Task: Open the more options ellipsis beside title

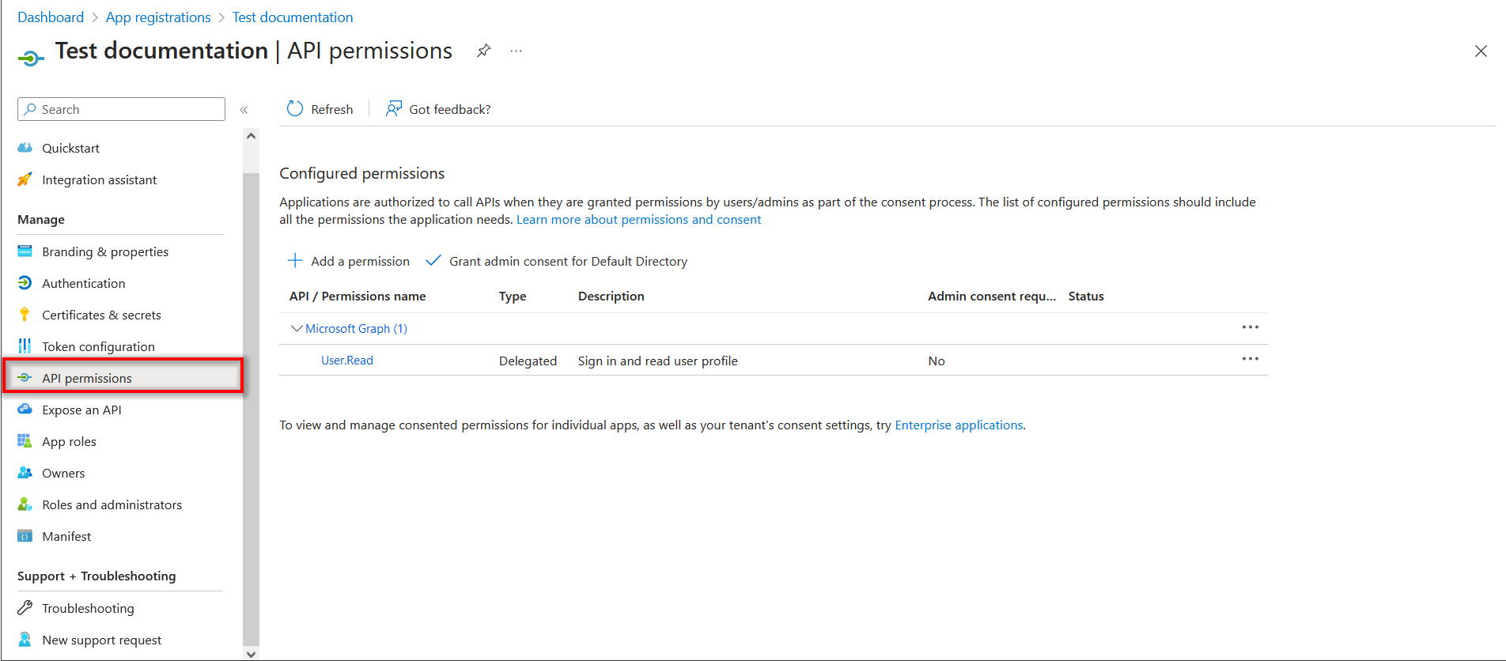Action: tap(516, 51)
